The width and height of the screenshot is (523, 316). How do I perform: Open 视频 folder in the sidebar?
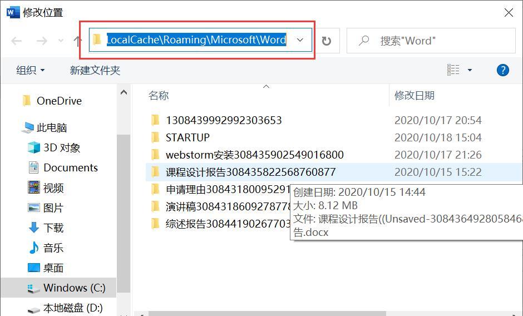[x=46, y=188]
